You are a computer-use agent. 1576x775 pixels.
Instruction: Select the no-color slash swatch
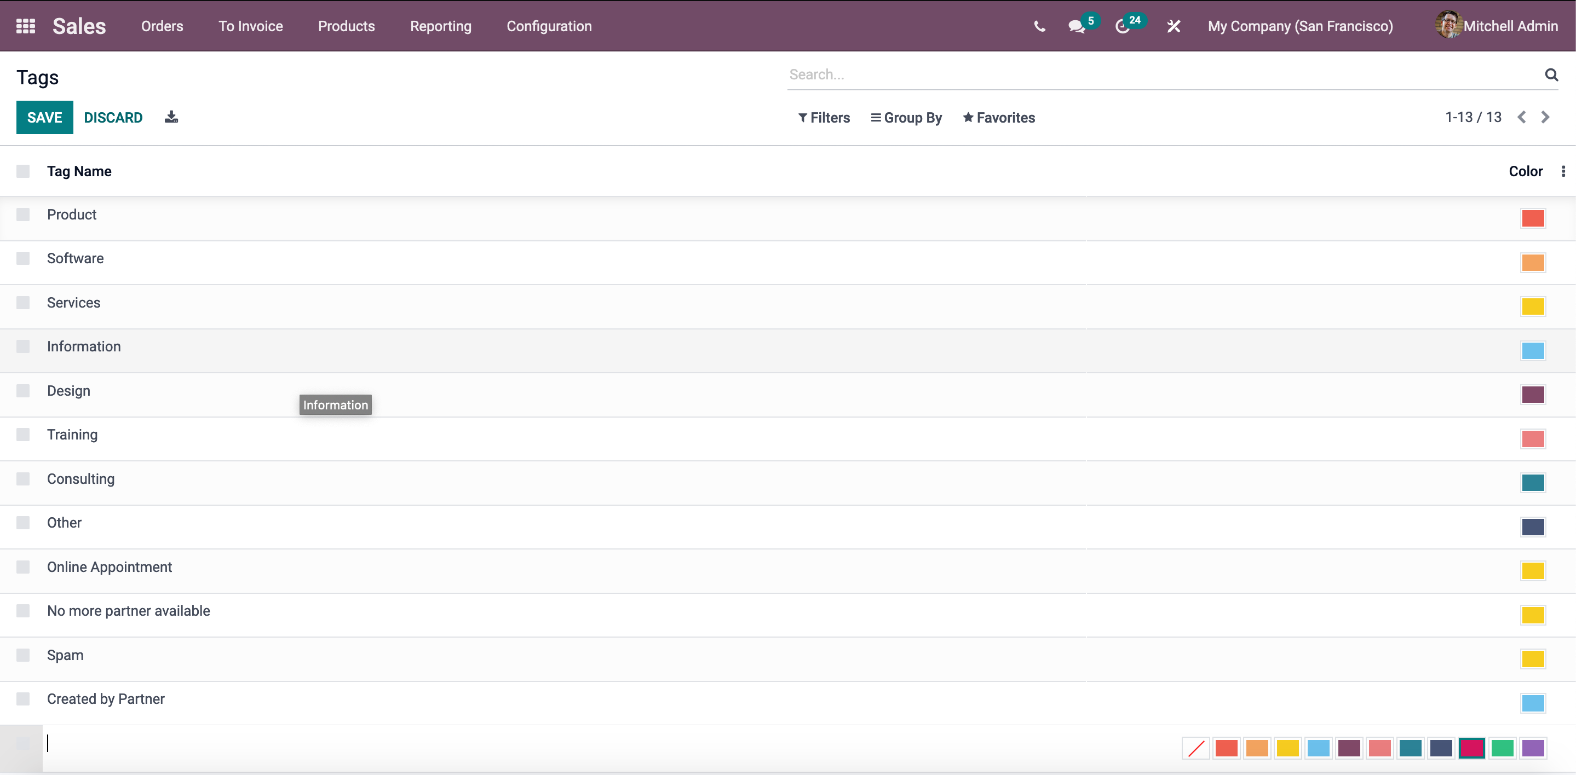pos(1196,748)
